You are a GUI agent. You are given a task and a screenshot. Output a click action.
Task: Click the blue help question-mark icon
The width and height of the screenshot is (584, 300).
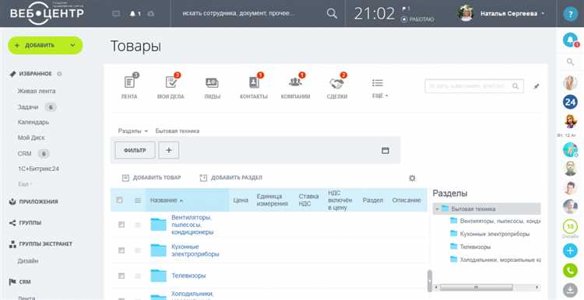[570, 14]
